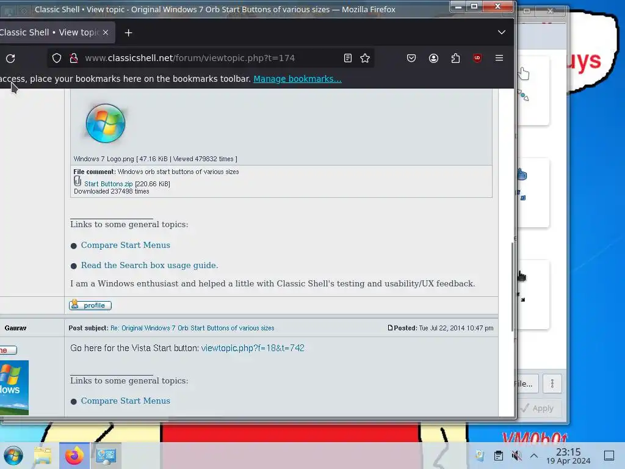Click the Firefox page vertical scrollbar

coord(512,287)
